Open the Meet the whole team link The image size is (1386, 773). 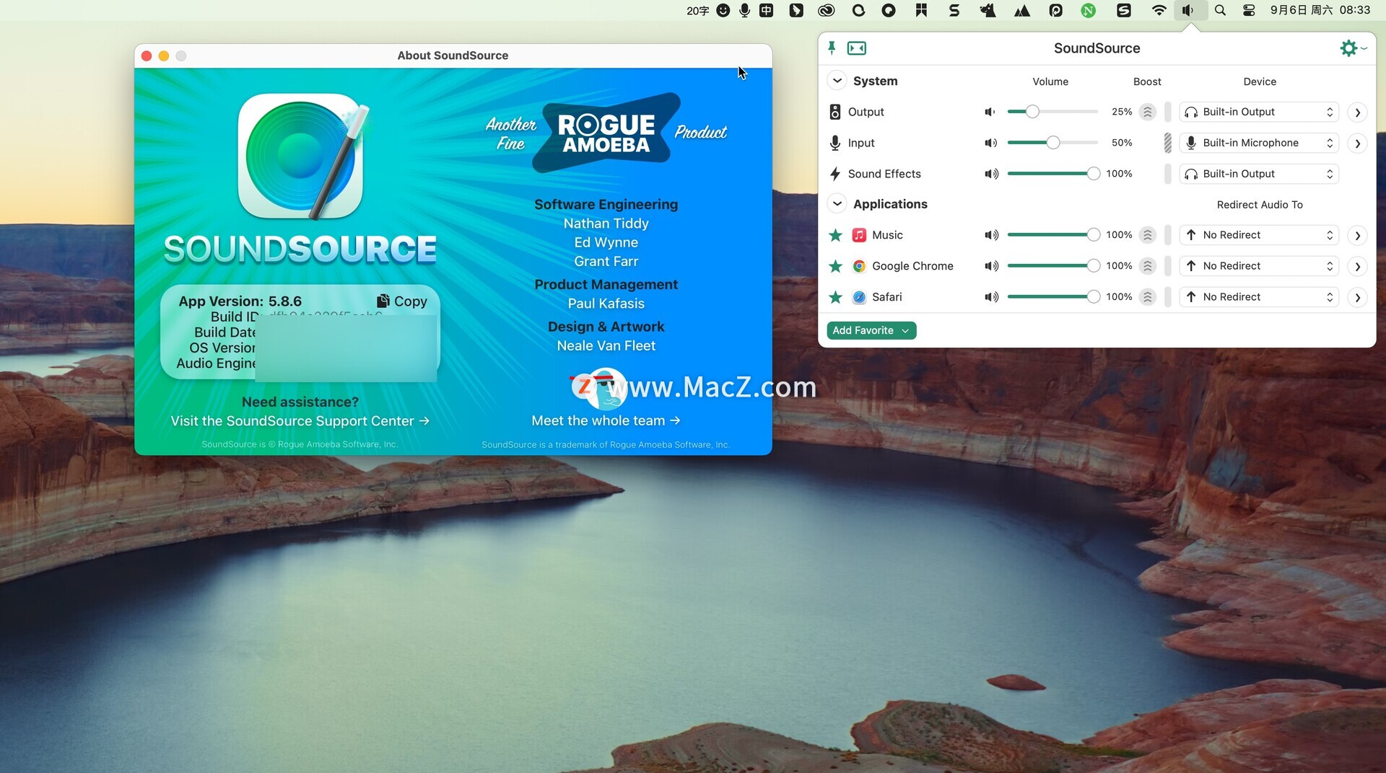[606, 420]
